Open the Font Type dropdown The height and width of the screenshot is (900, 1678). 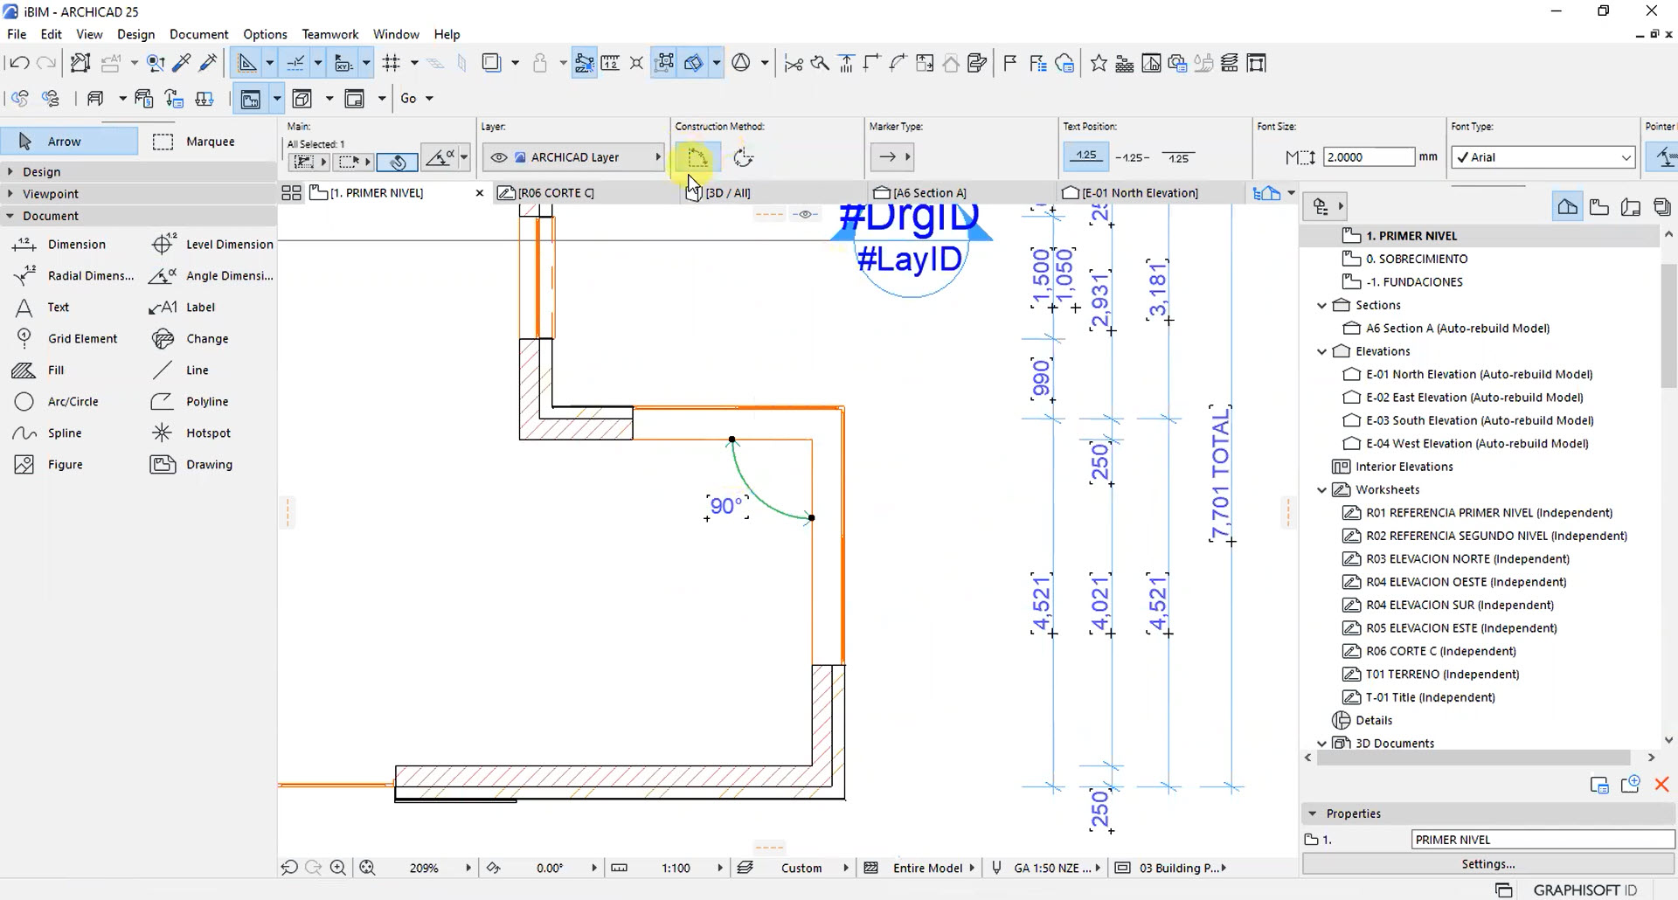[1625, 157]
